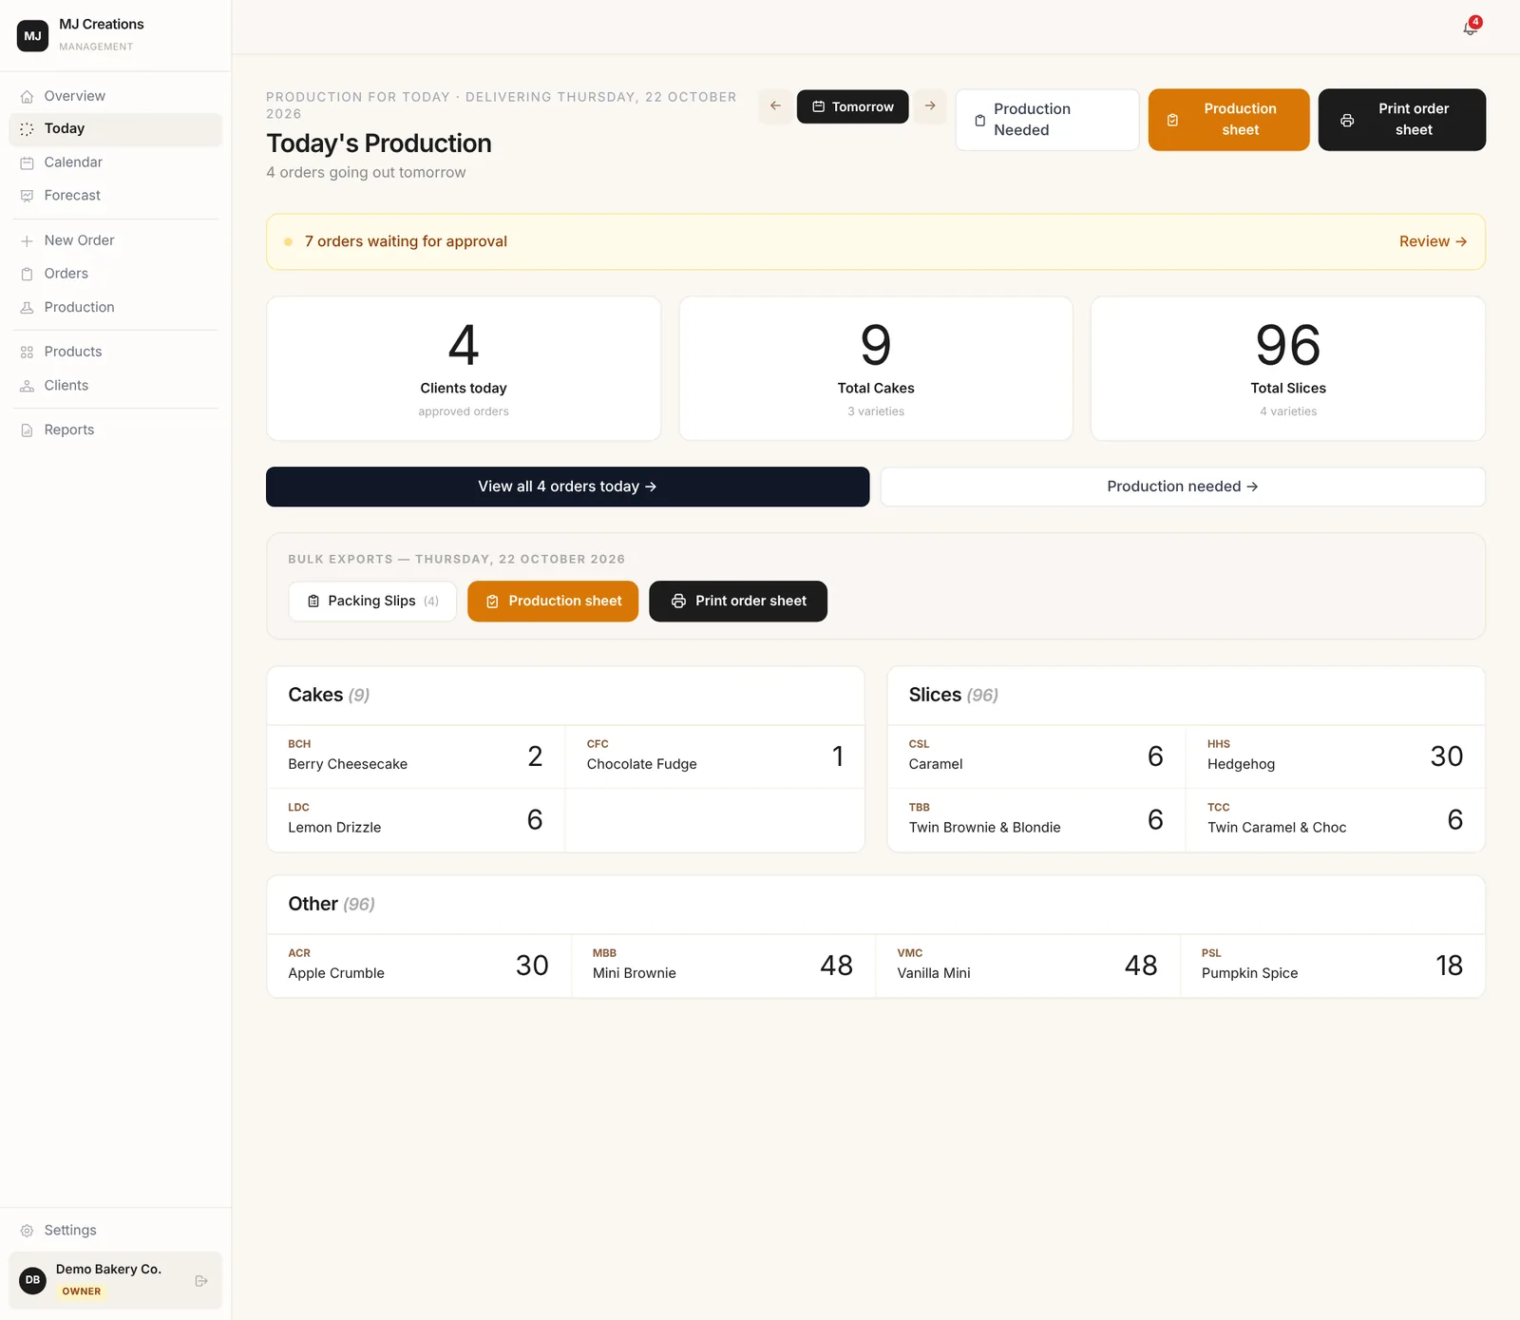The image size is (1520, 1320).
Task: Click the Hedgehog slices entry
Action: tap(1335, 756)
